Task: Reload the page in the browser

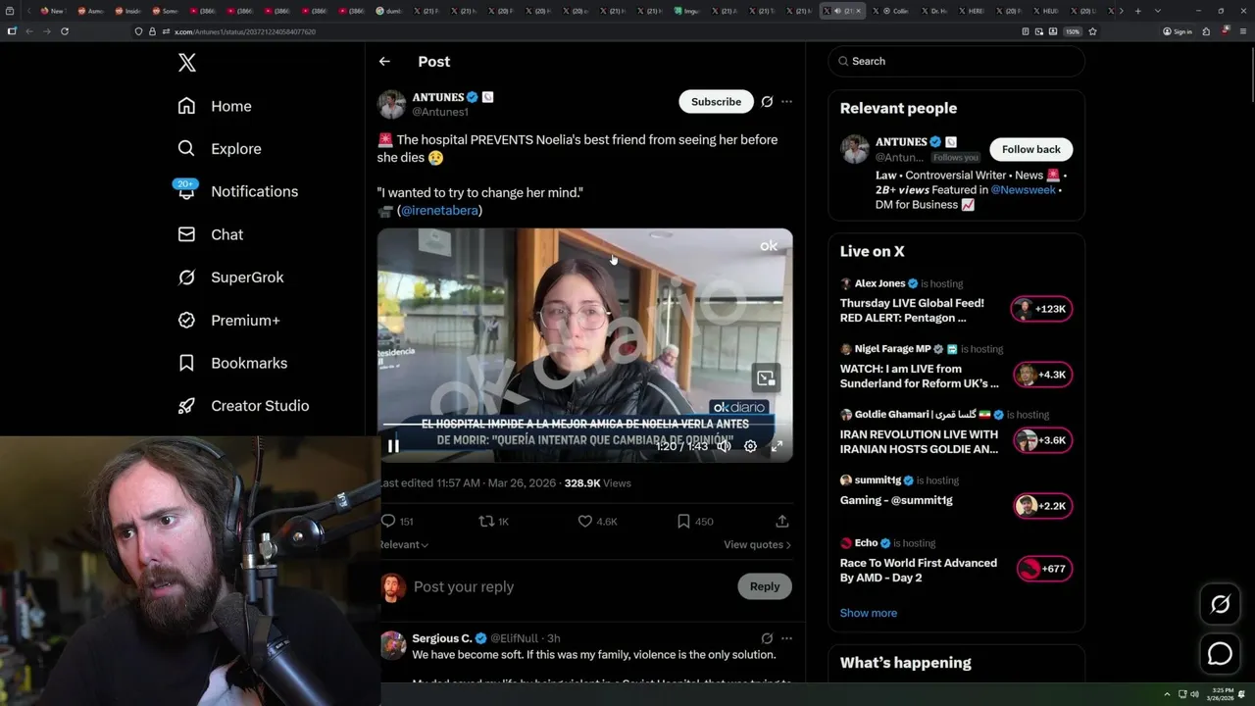Action: coord(65,31)
